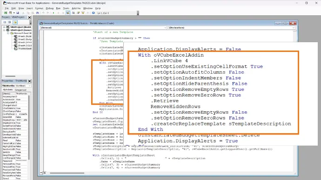321x180 pixels.
Task: Click the Password property value field
Action: point(21,161)
